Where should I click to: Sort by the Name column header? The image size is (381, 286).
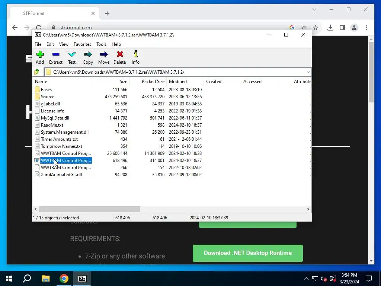click(x=62, y=82)
